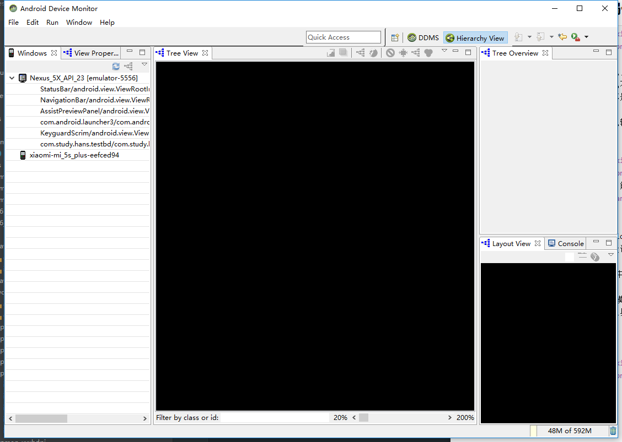
Task: Switch to the DDMS perspective
Action: coord(423,37)
